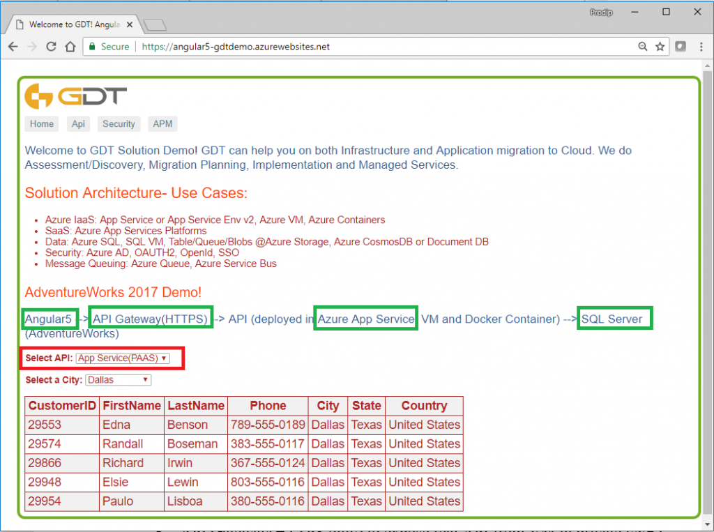Click the browser back arrow
This screenshot has height=532, width=714.
coord(13,46)
